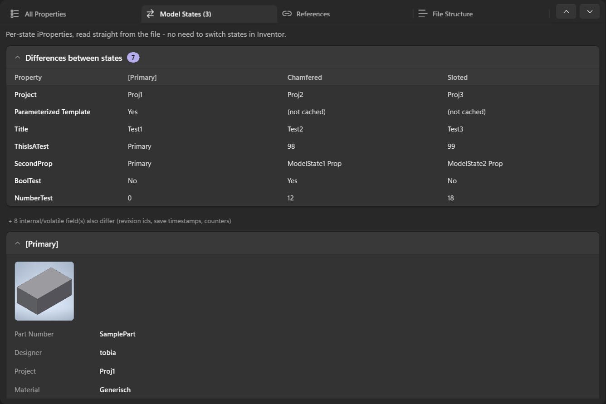Click the Model States swap-arrows icon
This screenshot has height=404, width=606.
150,14
